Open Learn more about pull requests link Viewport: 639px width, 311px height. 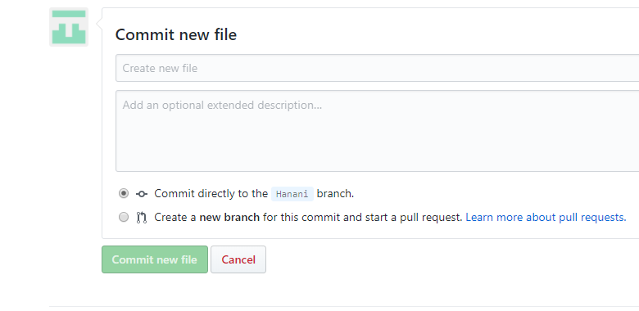point(546,218)
